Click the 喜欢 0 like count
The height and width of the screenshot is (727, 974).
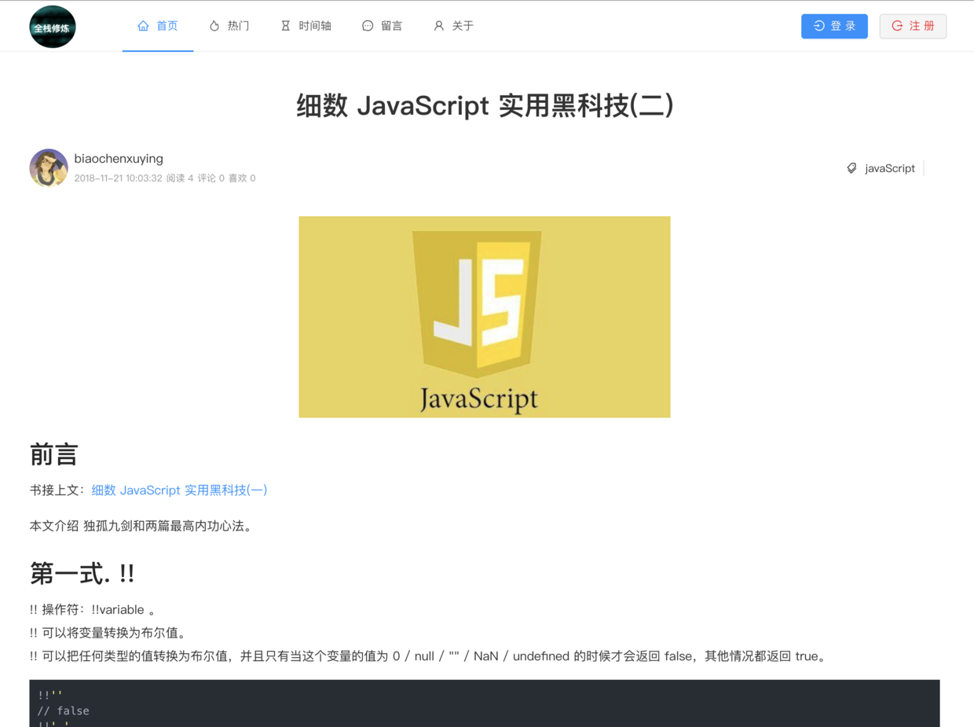242,178
